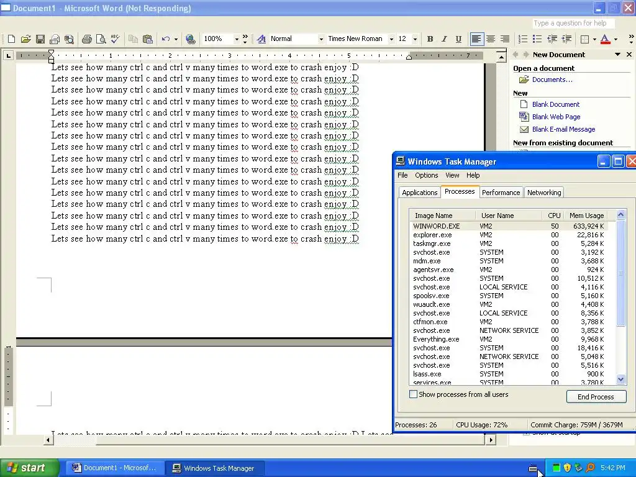Open the 100% zoom dropdown
The height and width of the screenshot is (477, 636).
[237, 39]
